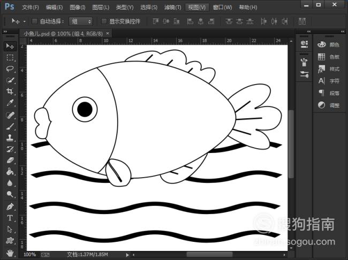Select the Blur tool

pyautogui.click(x=10, y=183)
